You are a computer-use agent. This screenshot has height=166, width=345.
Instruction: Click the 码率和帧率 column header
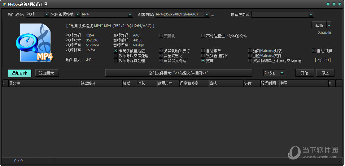[194, 83]
